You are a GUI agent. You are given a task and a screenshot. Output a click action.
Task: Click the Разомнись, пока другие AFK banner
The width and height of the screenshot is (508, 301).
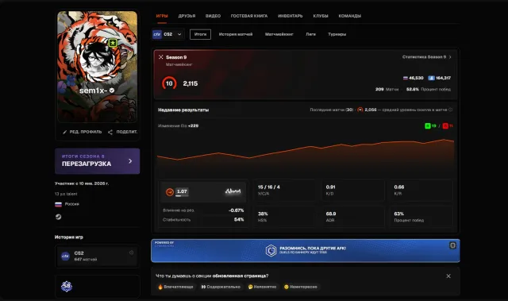click(x=305, y=250)
